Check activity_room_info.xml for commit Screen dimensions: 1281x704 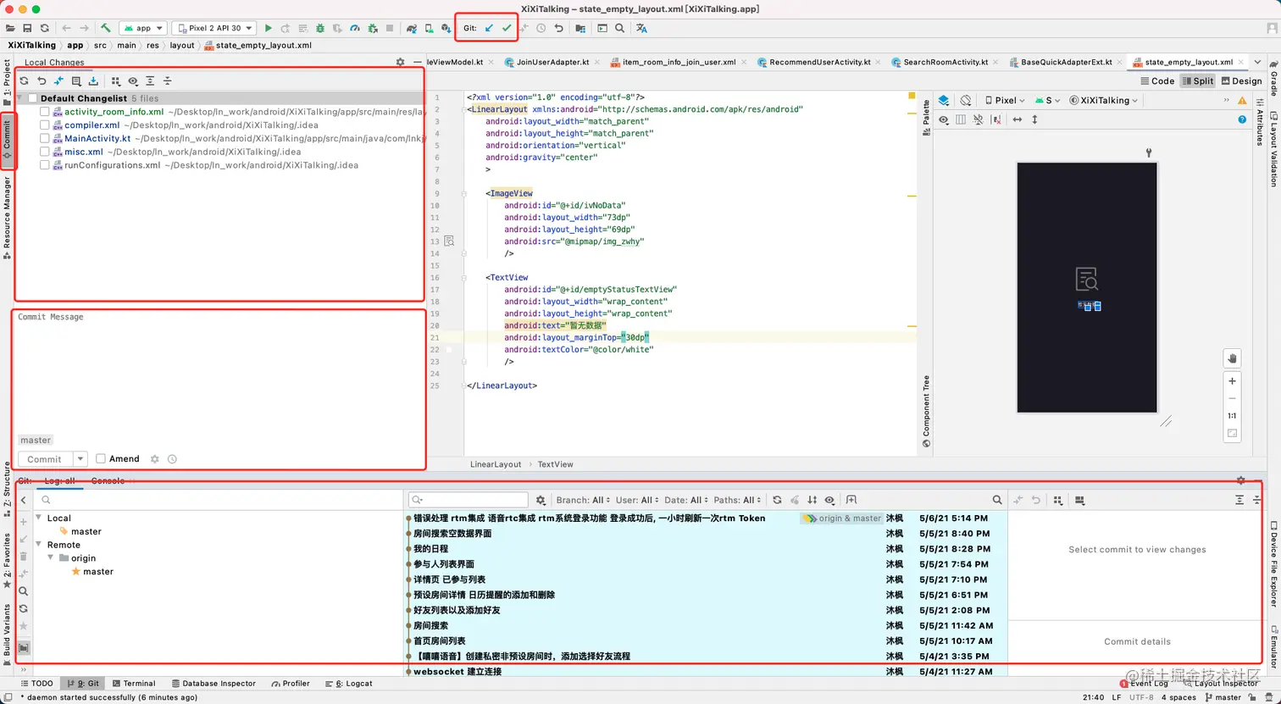[45, 112]
